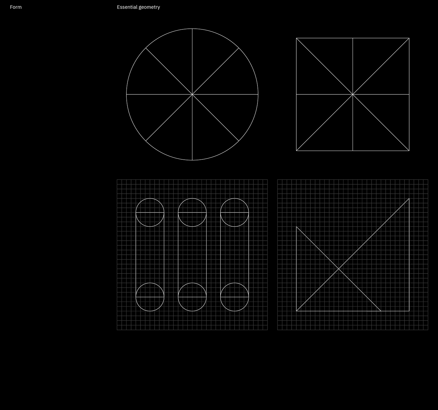The image size is (438, 410).
Task: Click the top-right corner of the square diagram
Action: pos(409,38)
